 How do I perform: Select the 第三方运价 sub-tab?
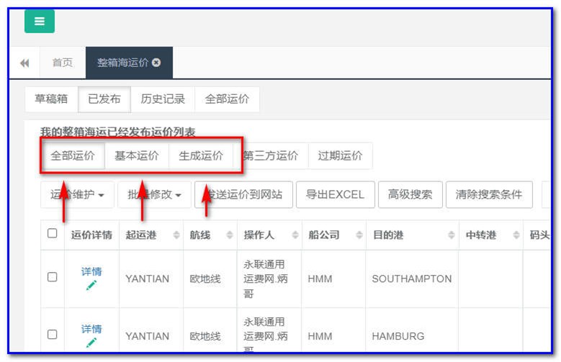click(271, 155)
